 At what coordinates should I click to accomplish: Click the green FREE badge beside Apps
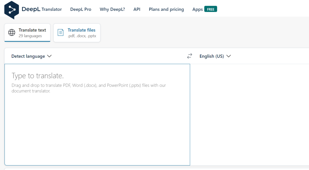211,9
